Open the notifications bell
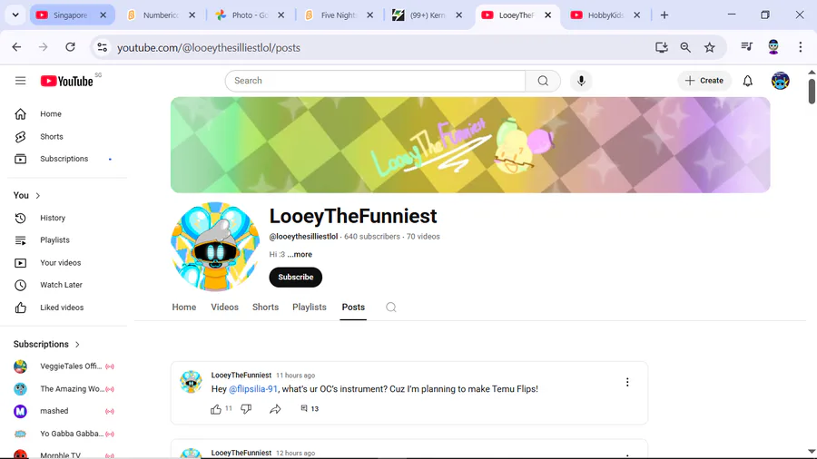Image resolution: width=817 pixels, height=459 pixels. click(x=748, y=81)
